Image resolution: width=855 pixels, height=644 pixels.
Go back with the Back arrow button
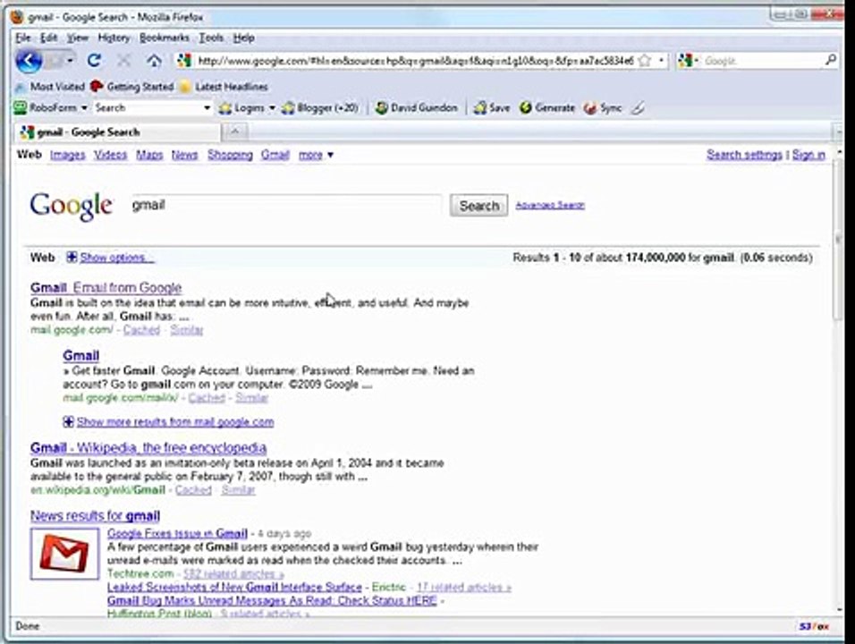pyautogui.click(x=29, y=61)
